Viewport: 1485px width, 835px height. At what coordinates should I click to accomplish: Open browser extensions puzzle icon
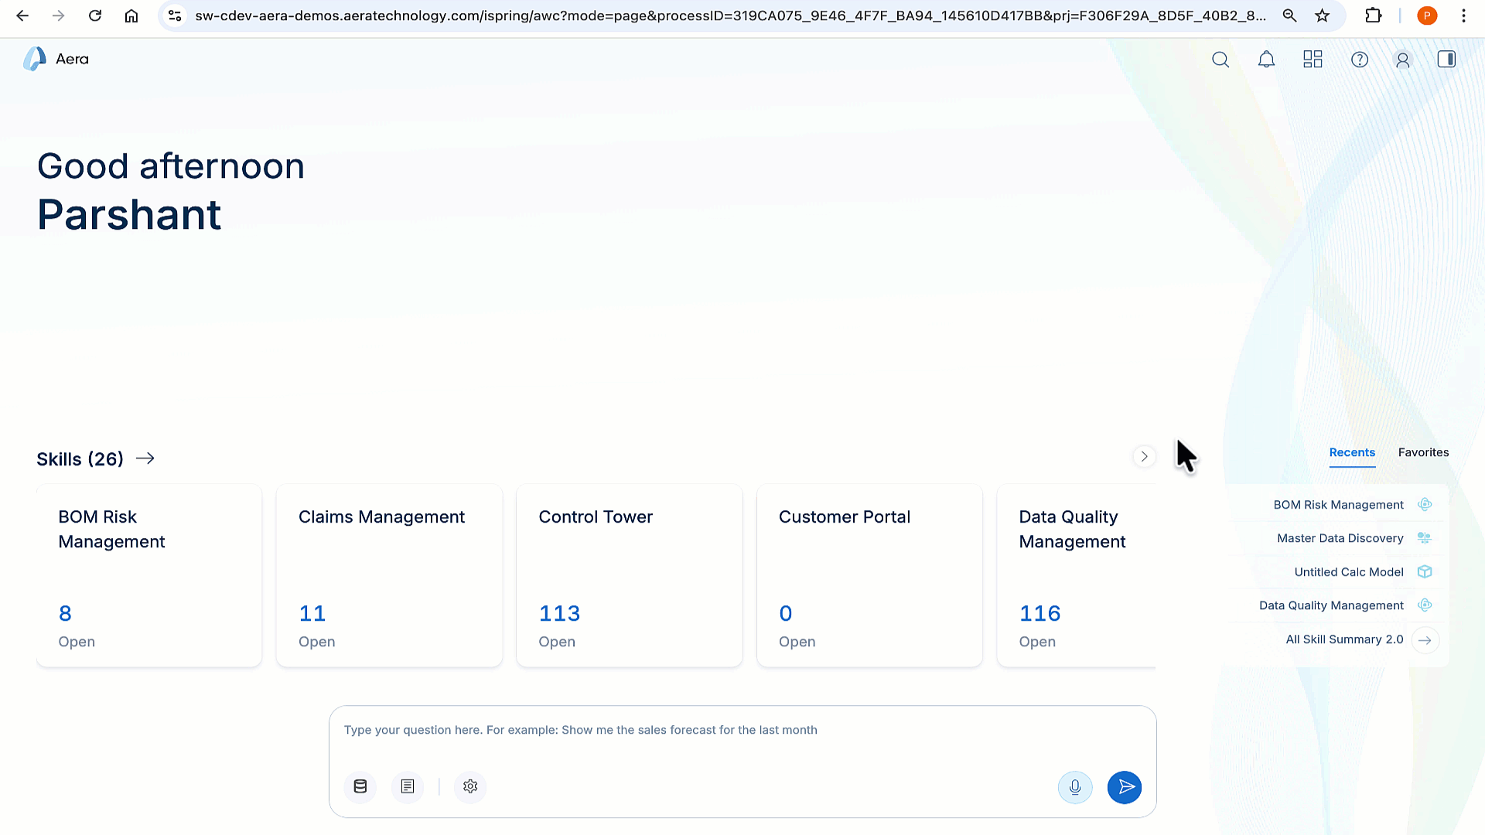click(1374, 15)
